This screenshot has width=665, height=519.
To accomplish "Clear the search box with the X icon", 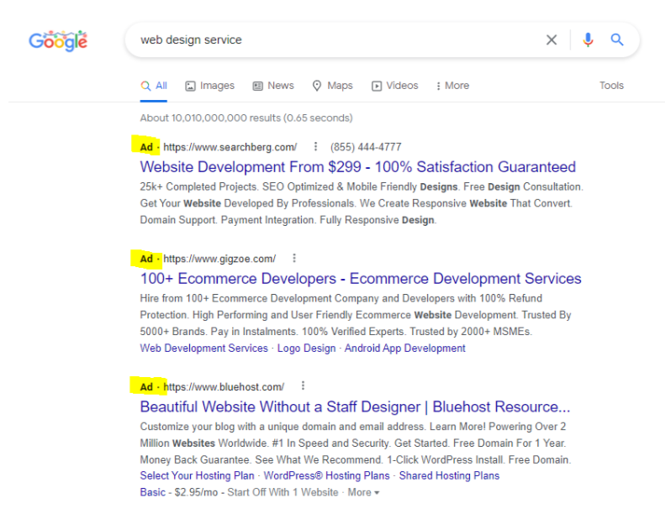I will pos(552,39).
